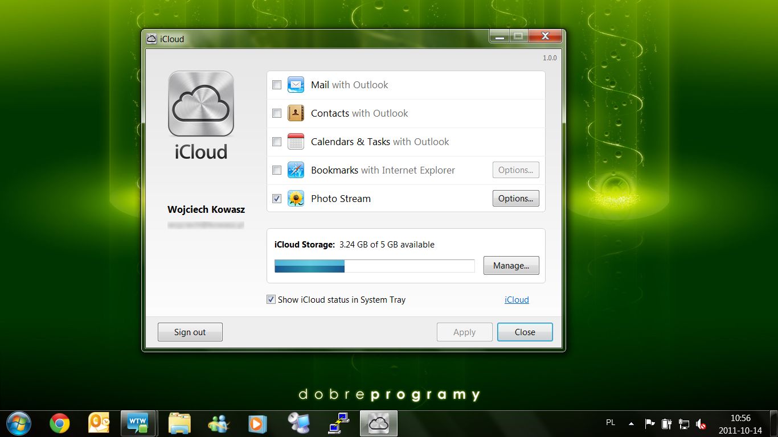Click the PL language indicator
The image size is (778, 437).
click(611, 423)
